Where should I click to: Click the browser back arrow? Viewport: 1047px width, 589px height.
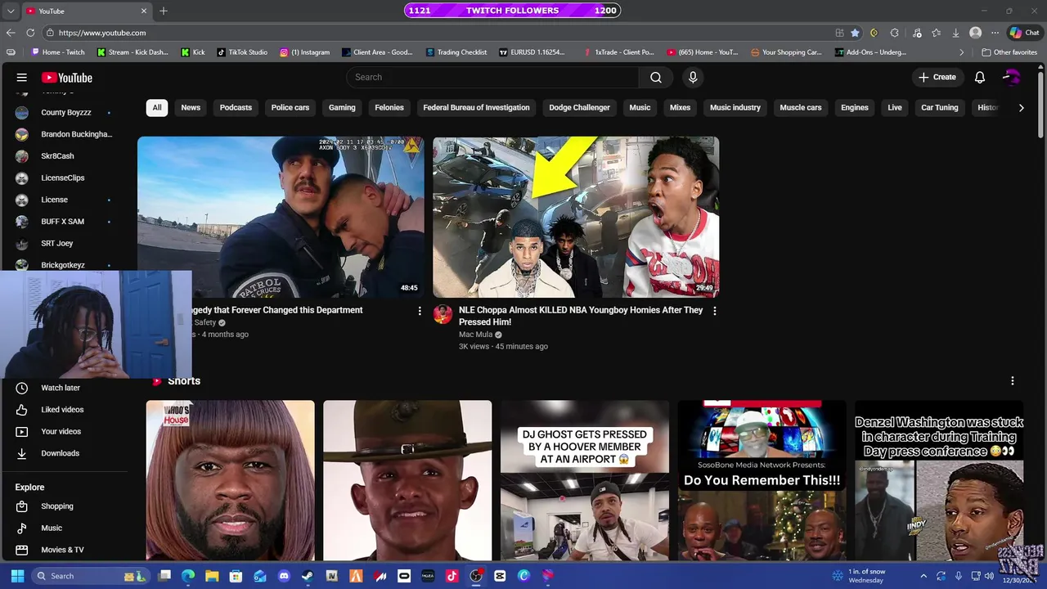click(11, 33)
